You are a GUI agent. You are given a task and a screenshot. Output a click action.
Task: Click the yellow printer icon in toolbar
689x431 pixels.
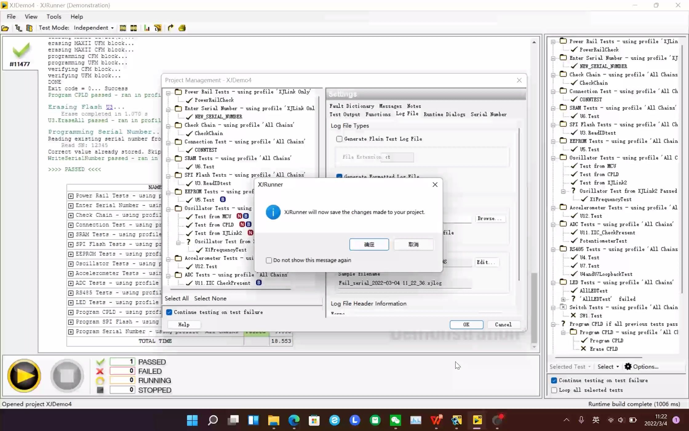tap(182, 28)
